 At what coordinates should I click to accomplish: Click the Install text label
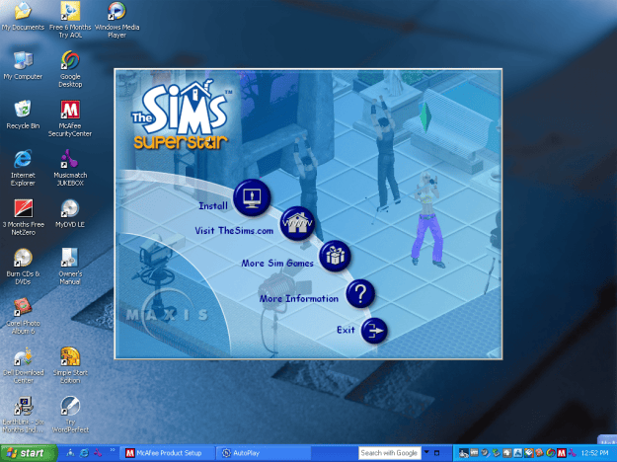[213, 205]
